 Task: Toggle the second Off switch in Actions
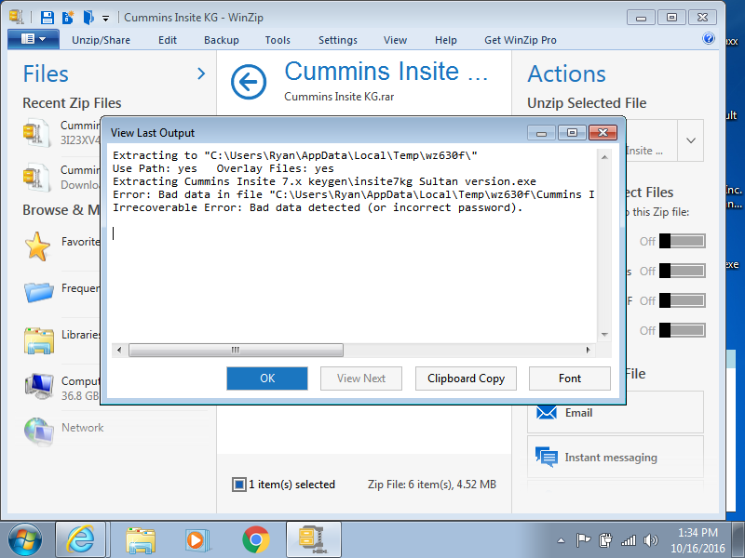pos(682,271)
